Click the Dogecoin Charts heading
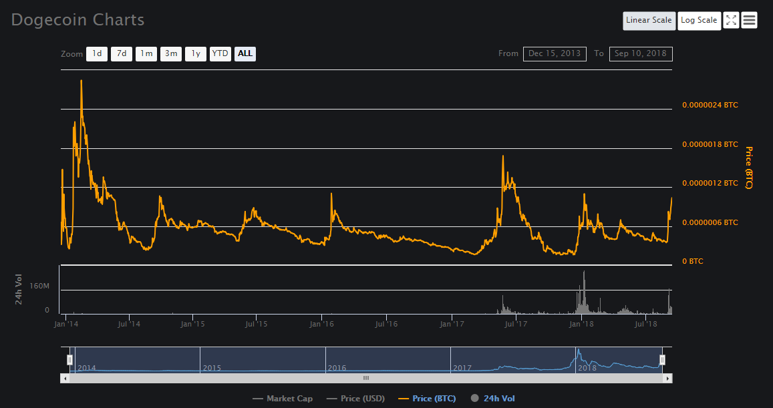This screenshot has width=773, height=408. coord(78,20)
